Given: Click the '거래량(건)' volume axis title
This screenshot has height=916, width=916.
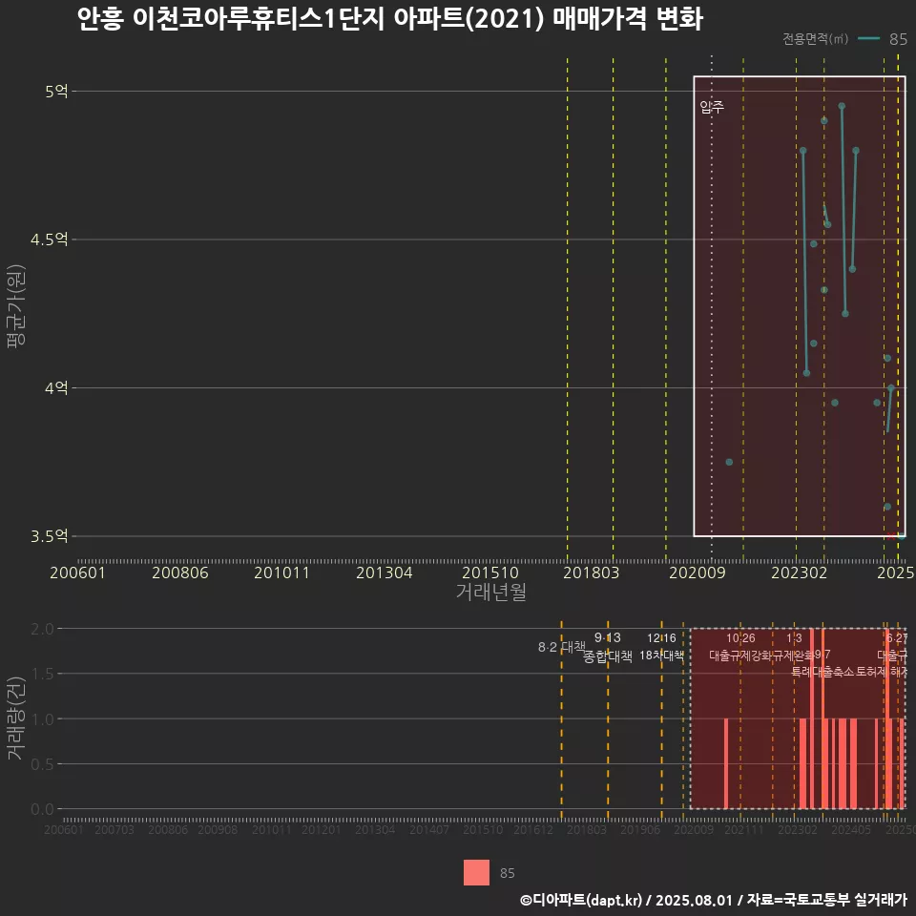Looking at the screenshot, I should pos(16,718).
